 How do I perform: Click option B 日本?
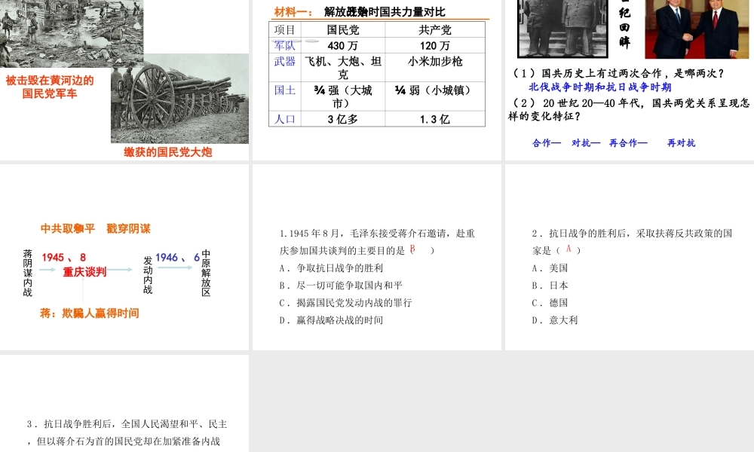point(550,286)
